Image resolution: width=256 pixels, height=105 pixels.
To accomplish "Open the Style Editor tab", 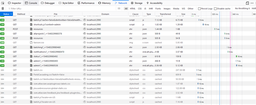I will click(66, 3).
